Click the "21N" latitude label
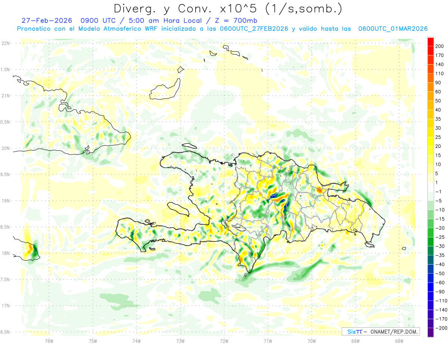Image resolution: width=448 pixels, height=346 pixels. (6, 96)
